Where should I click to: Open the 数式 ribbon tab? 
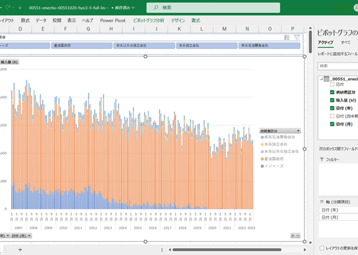[25, 20]
